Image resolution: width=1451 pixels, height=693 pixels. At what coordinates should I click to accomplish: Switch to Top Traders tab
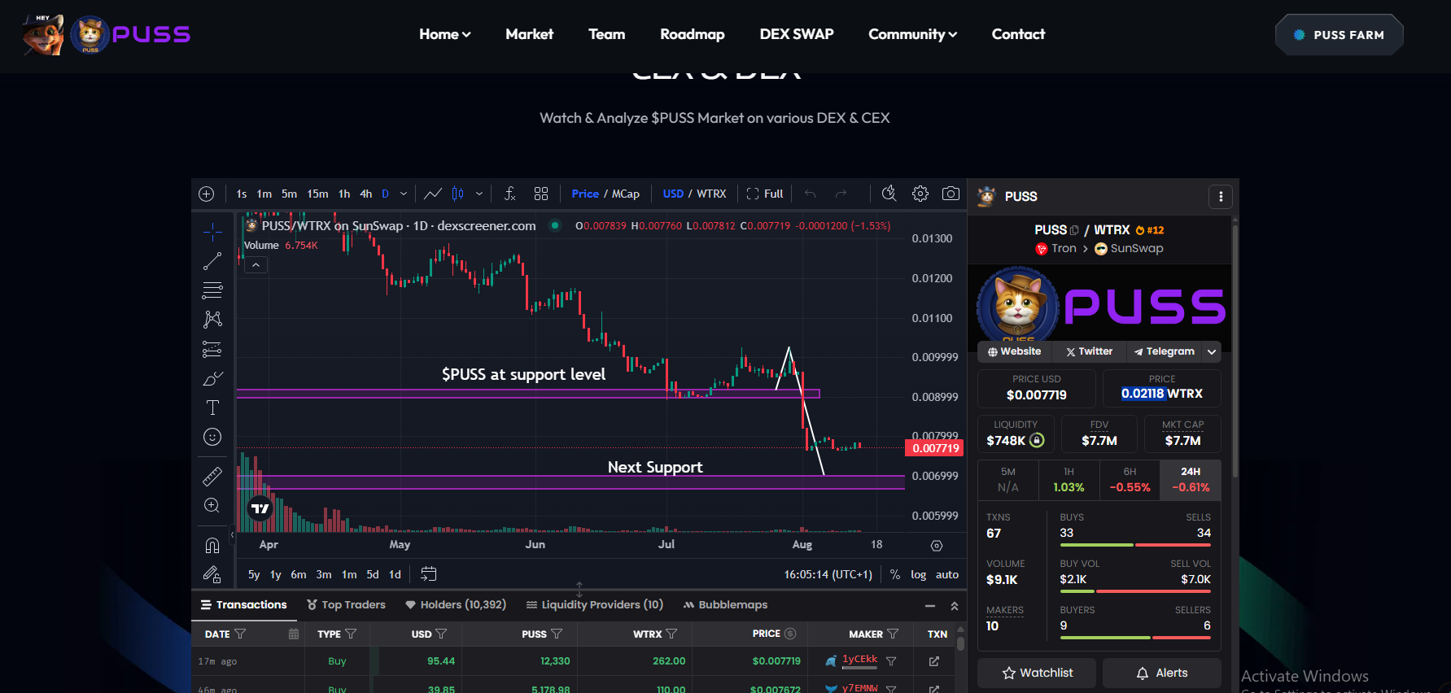pyautogui.click(x=346, y=604)
